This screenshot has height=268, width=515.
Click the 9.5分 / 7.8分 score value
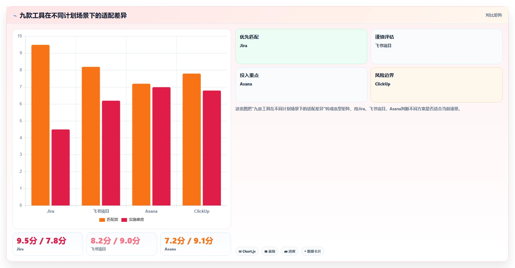coord(42,241)
